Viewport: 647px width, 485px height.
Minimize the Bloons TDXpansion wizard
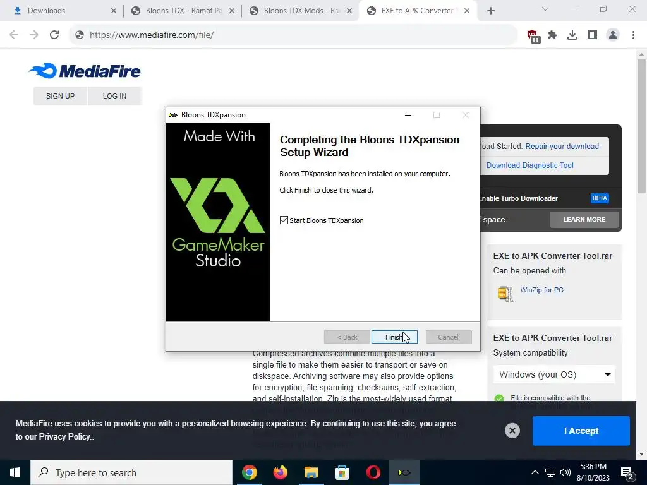tap(408, 115)
